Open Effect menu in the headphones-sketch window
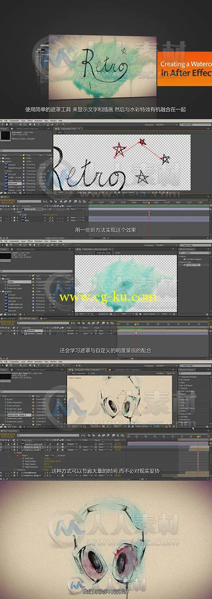Image resolution: width=212 pixels, height=599 pixels. [30, 361]
